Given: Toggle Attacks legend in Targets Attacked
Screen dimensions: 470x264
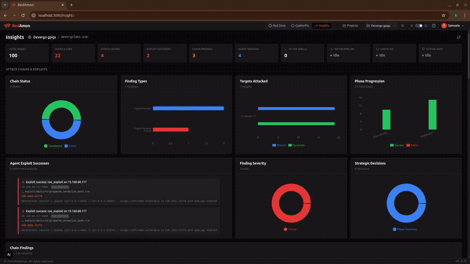Looking at the screenshot, I should [279, 145].
